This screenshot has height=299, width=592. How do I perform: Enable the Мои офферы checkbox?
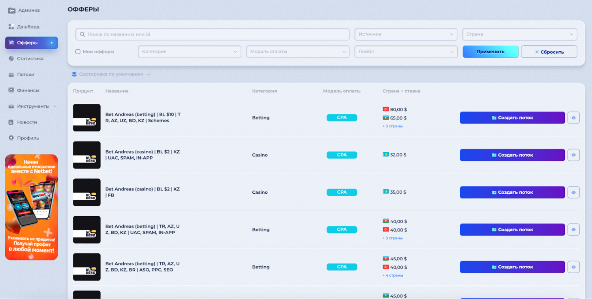pos(78,52)
